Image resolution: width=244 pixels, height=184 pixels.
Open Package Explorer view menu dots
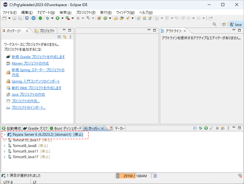(71, 37)
